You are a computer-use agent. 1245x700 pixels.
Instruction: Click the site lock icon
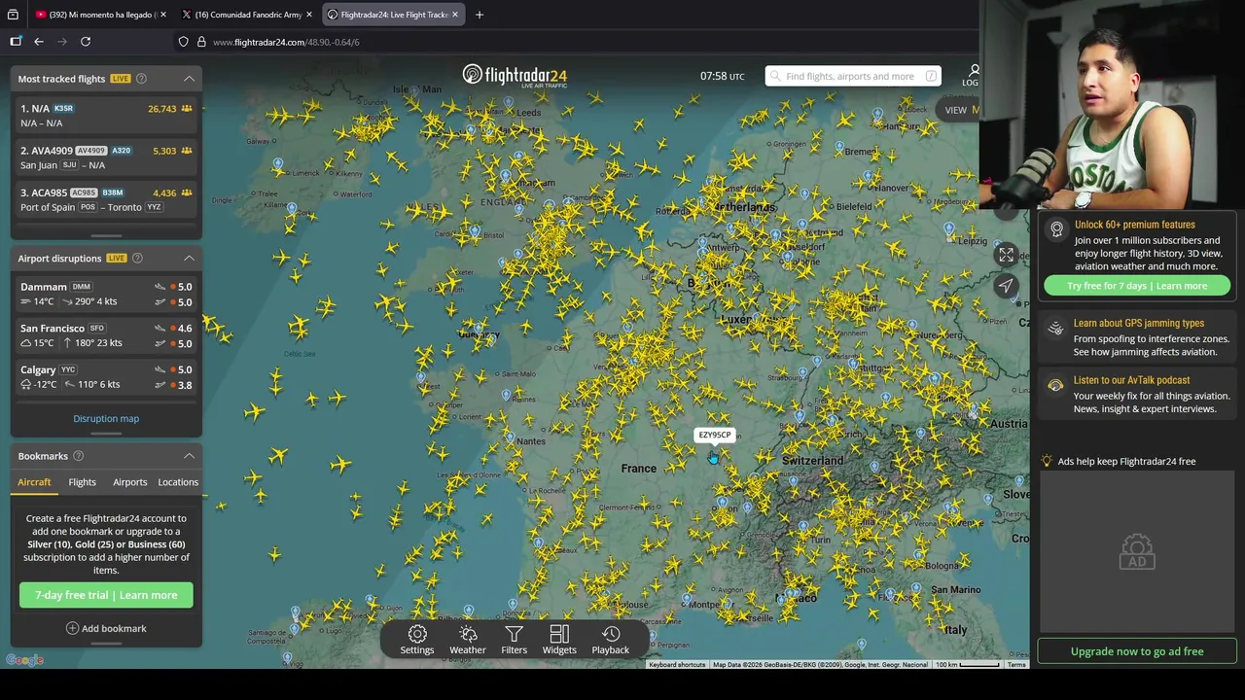pyautogui.click(x=201, y=42)
